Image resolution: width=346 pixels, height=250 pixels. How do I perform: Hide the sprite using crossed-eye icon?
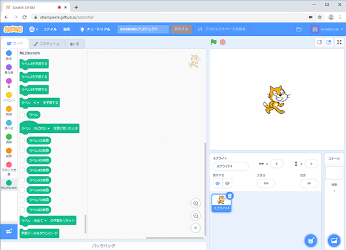pyautogui.click(x=227, y=183)
